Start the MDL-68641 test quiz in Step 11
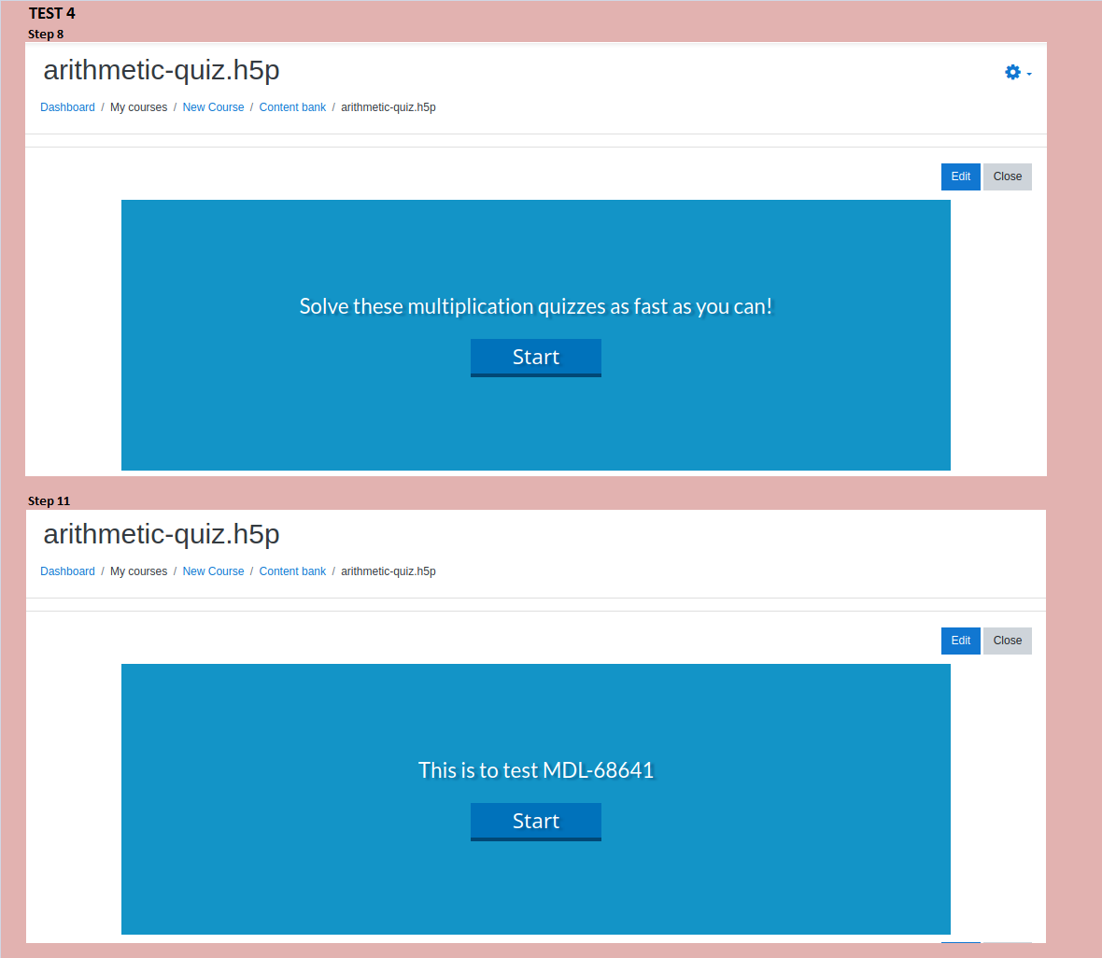The image size is (1102, 958). (535, 822)
